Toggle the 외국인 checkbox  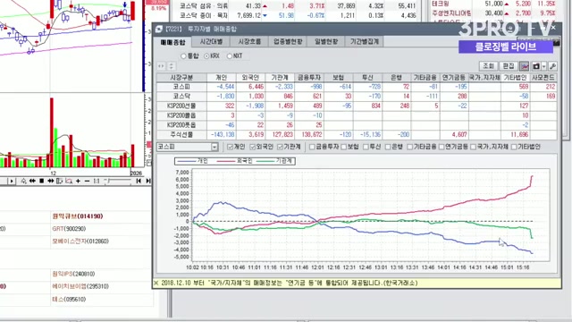(252, 147)
